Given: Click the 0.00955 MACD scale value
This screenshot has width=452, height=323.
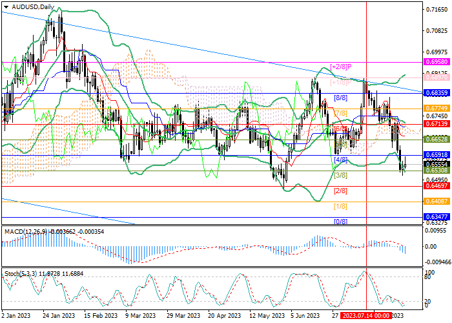Looking at the screenshot, I should click(x=437, y=231).
